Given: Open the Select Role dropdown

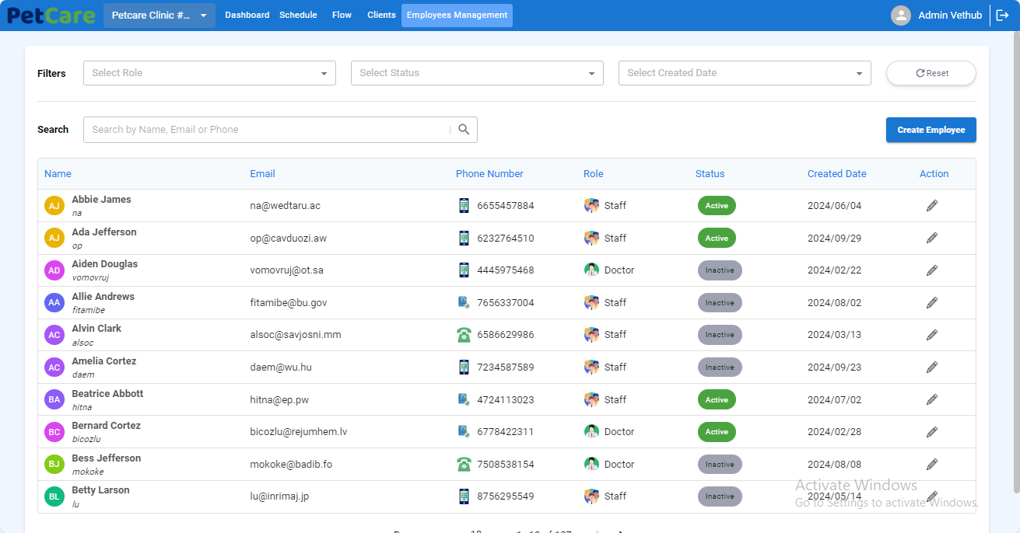Looking at the screenshot, I should point(209,73).
